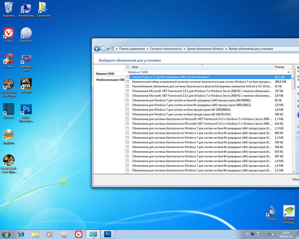299x239 pixels.
Task: Select the Необязательное (58) tab
Action: (x=110, y=80)
